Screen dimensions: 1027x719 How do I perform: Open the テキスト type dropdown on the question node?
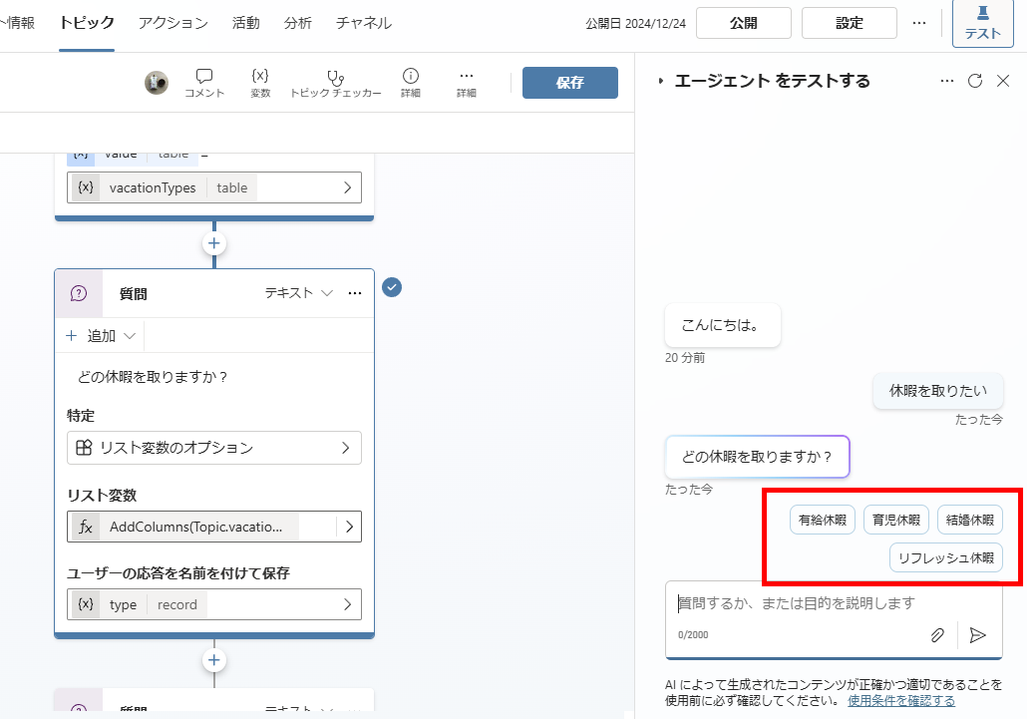(304, 293)
